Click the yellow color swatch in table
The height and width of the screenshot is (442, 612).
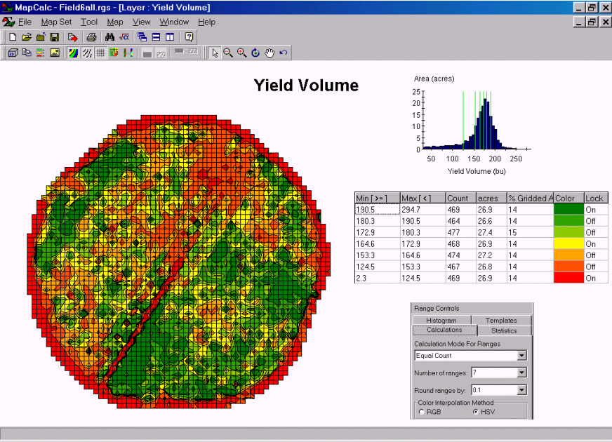568,243
